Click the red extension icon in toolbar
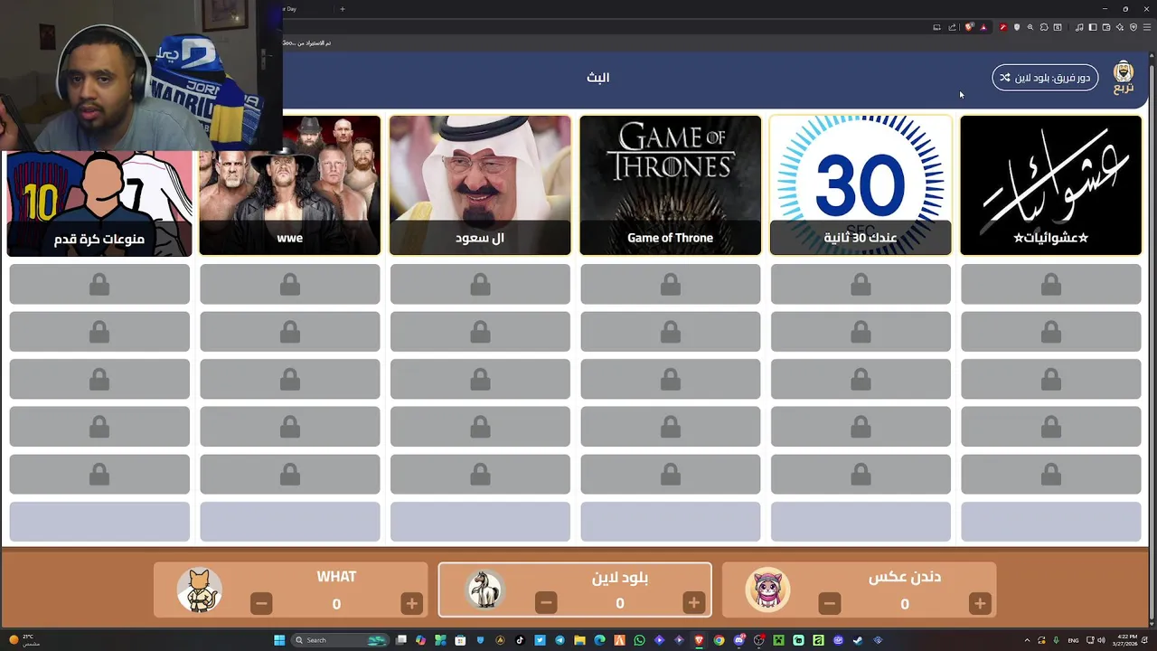Image resolution: width=1157 pixels, height=651 pixels. [x=1003, y=27]
